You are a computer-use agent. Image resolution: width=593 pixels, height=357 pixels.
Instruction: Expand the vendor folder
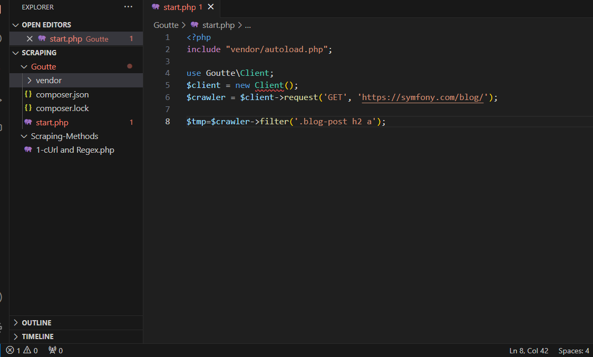48,81
